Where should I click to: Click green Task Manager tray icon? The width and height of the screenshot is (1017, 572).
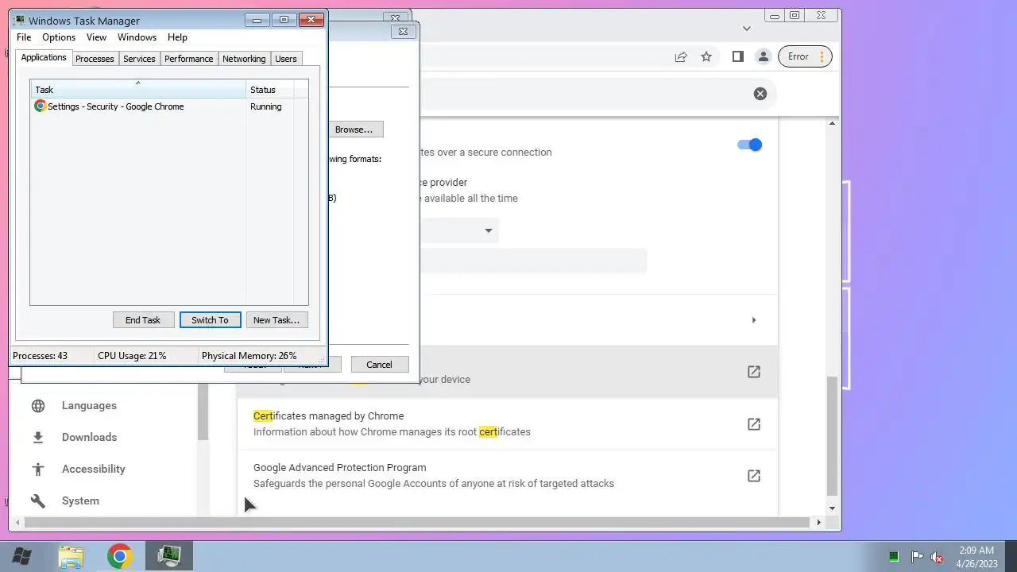(894, 557)
